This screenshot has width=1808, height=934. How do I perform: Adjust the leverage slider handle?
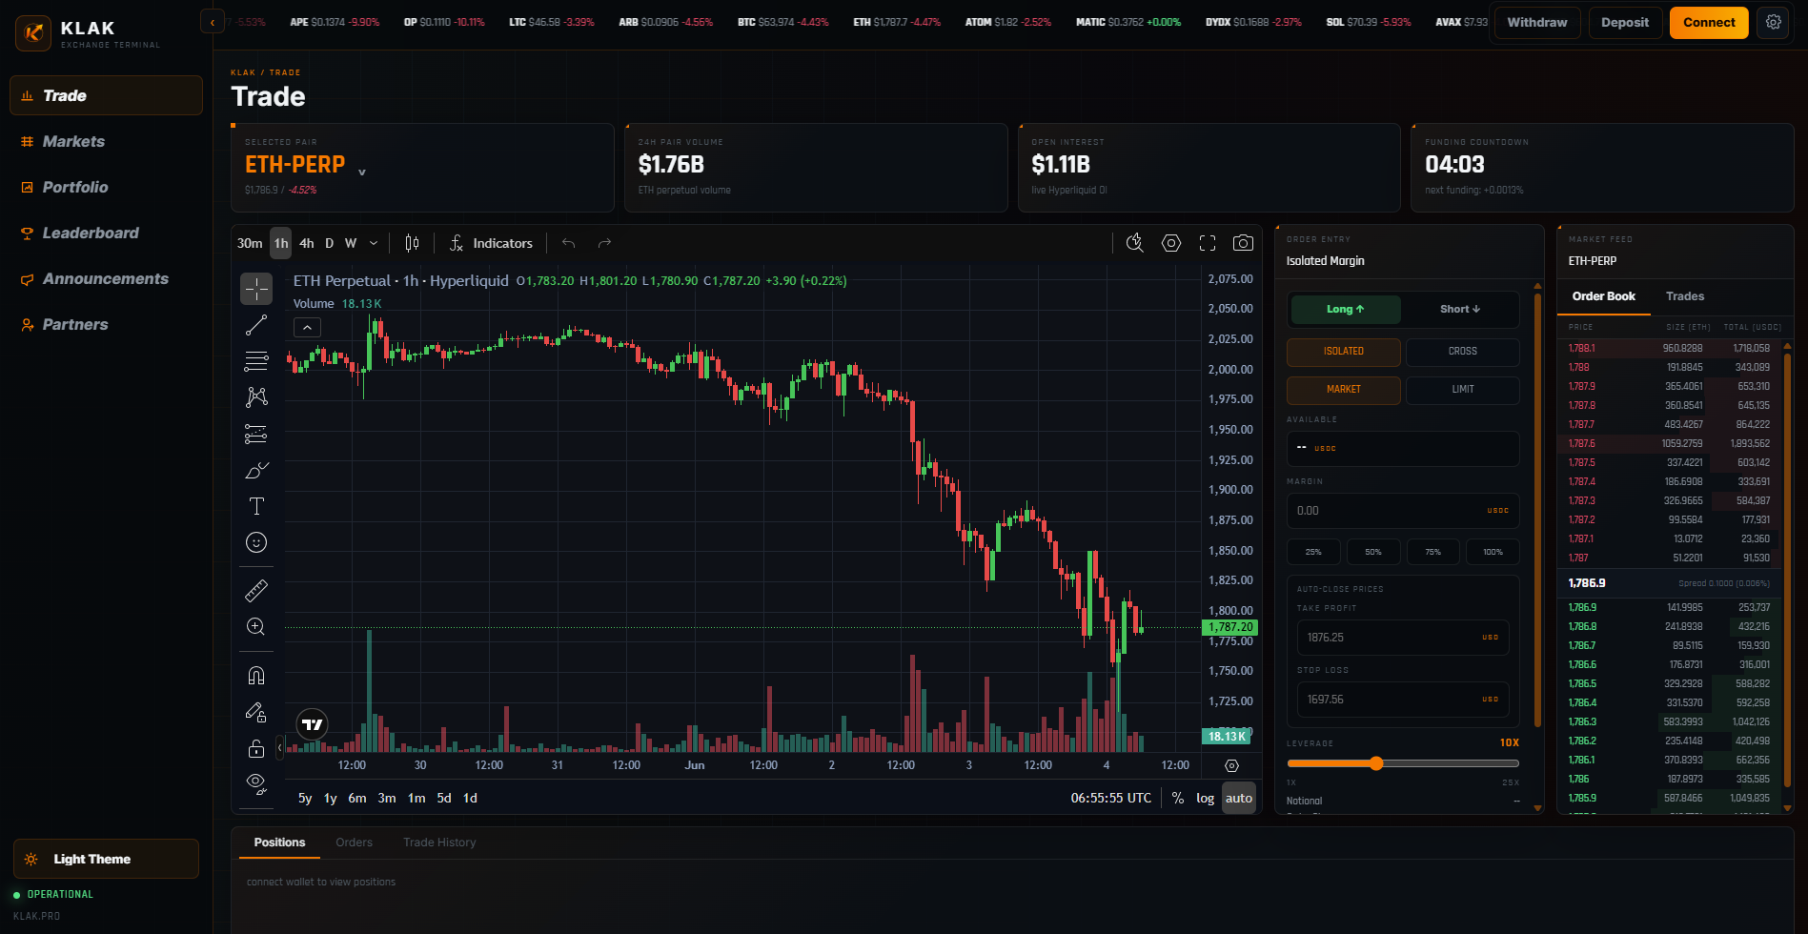[x=1376, y=763]
